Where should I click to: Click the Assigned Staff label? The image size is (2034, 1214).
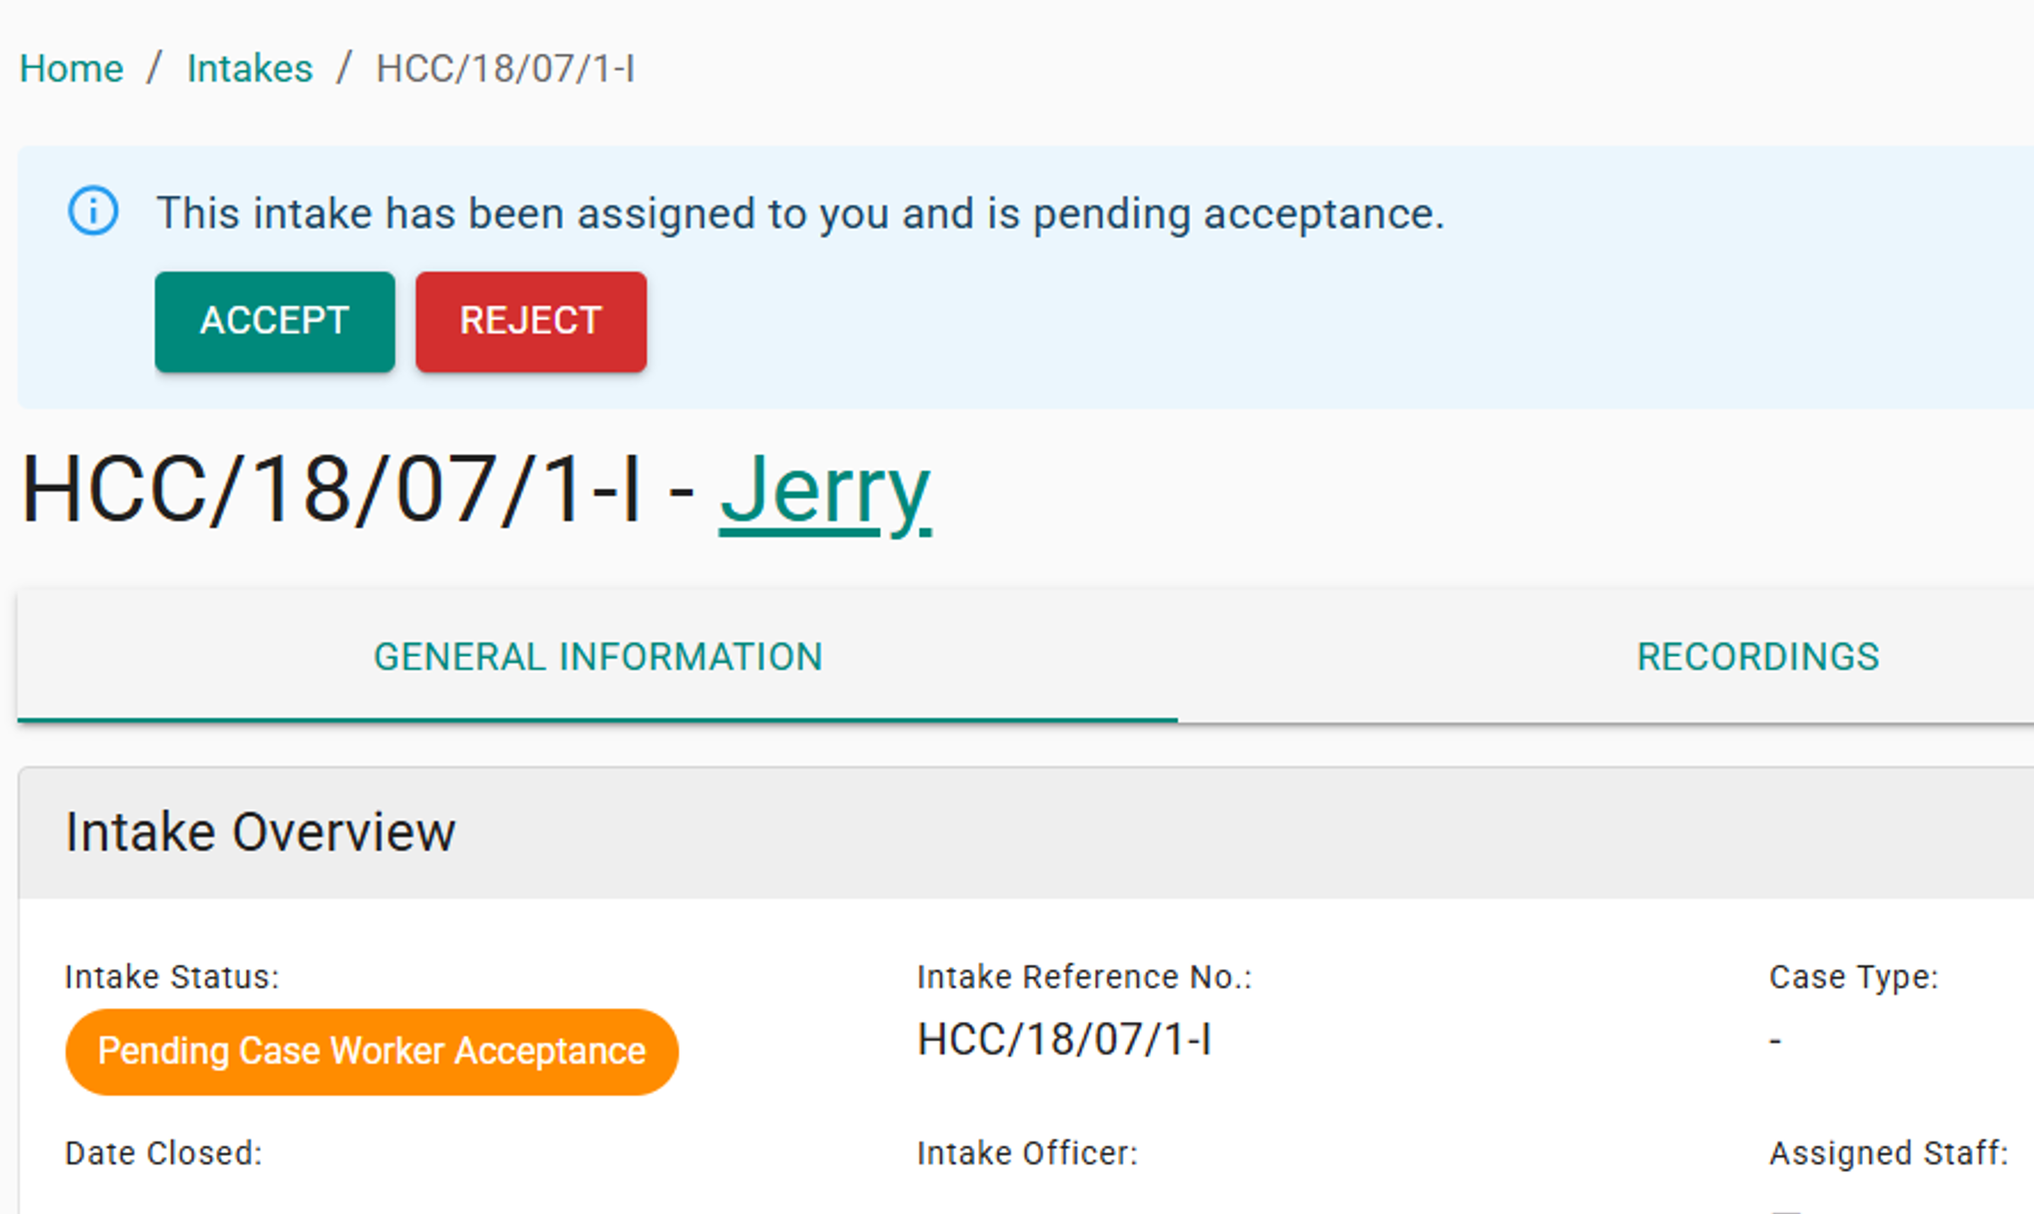(1888, 1152)
